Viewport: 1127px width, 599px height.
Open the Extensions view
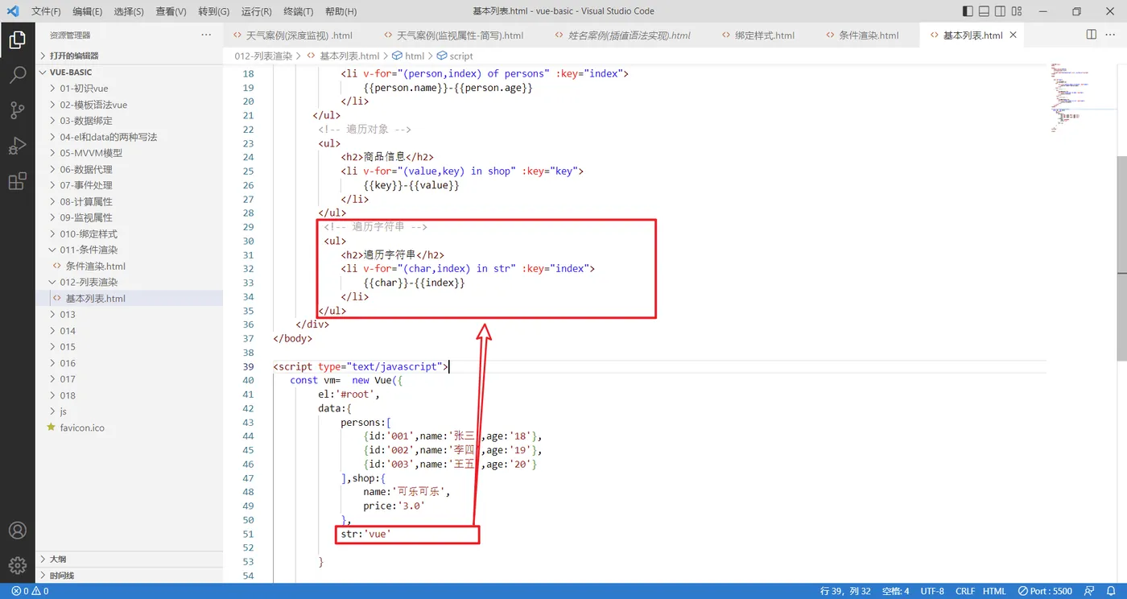click(x=17, y=181)
